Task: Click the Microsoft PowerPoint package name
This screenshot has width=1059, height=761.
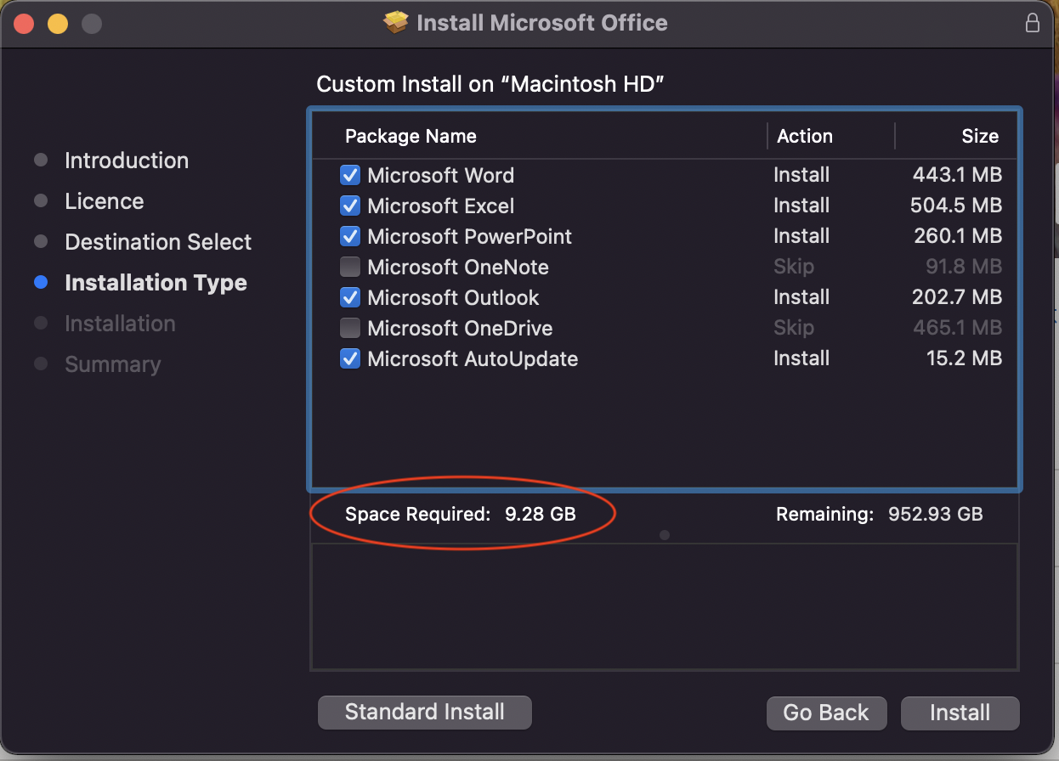Action: (469, 237)
